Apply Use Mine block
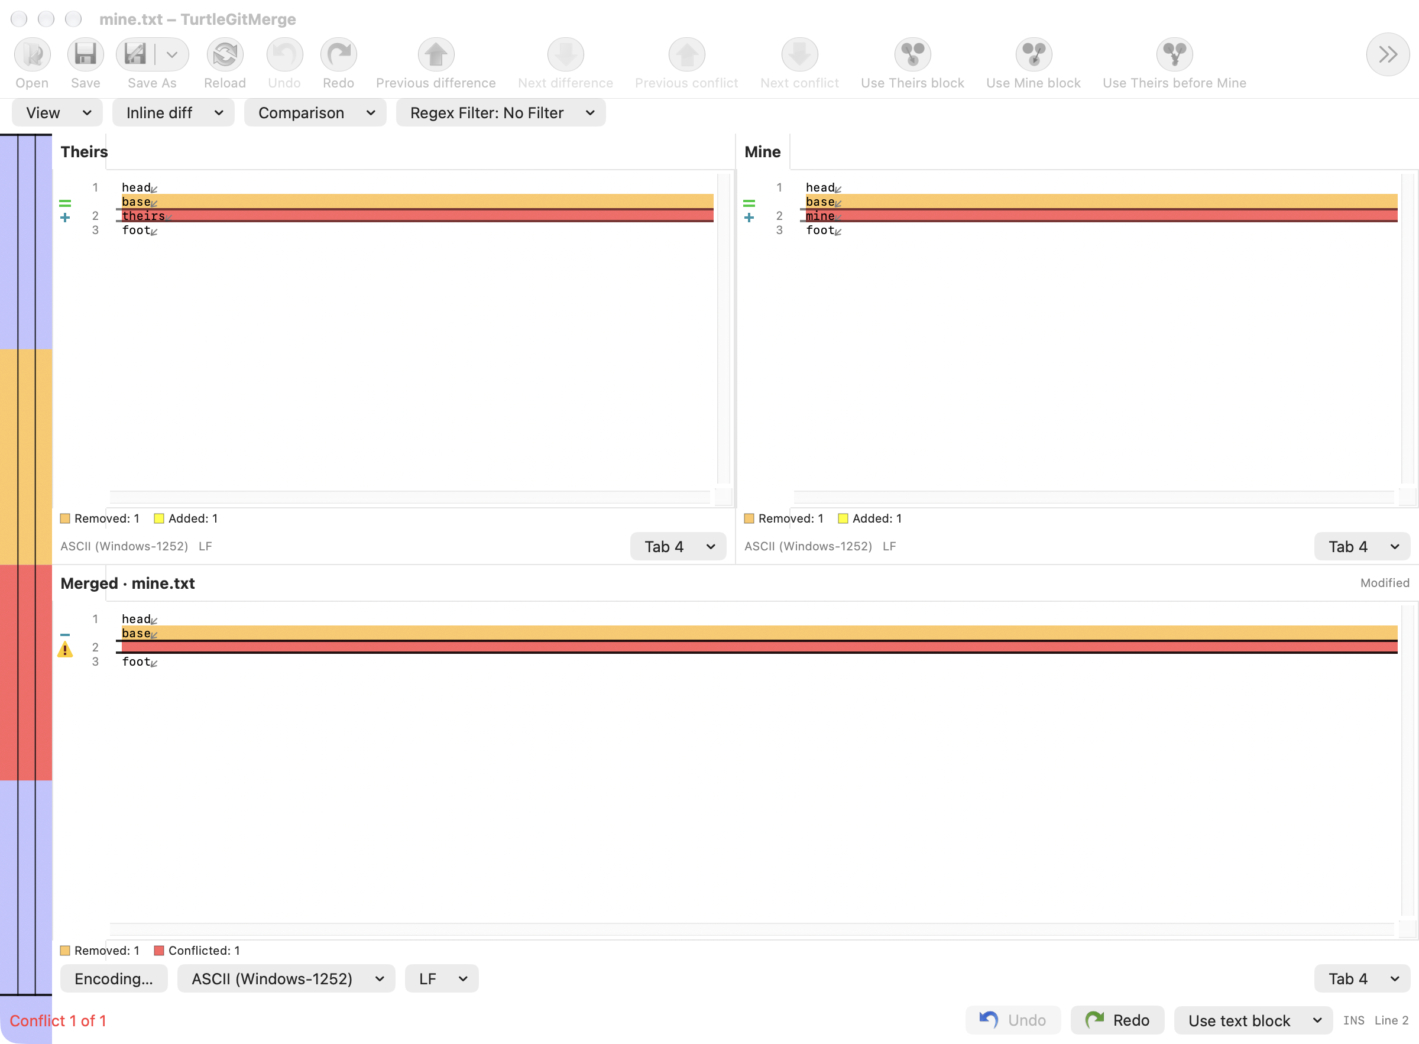Viewport: 1419px width, 1044px height. pos(1034,55)
